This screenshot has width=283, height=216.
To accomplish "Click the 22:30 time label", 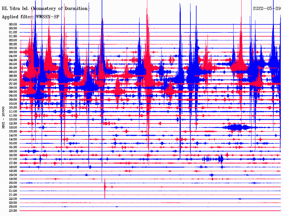I will pos(13,203).
